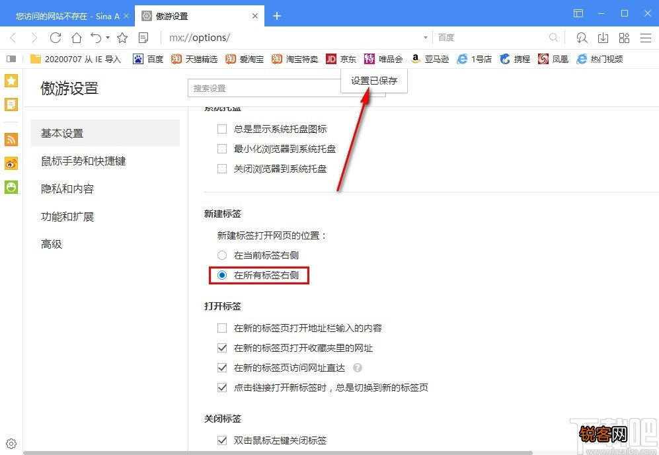659x455 pixels.
Task: Open the green smiley sidebar icon
Action: [11, 186]
